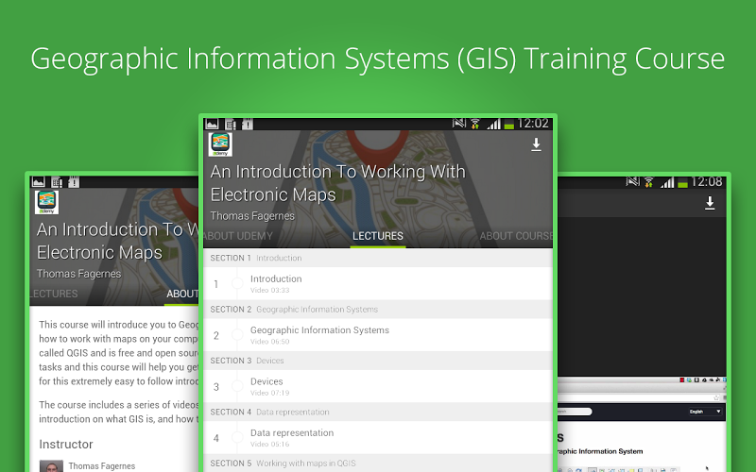
Task: Tap the dark video player area in right phone
Action: point(643,296)
